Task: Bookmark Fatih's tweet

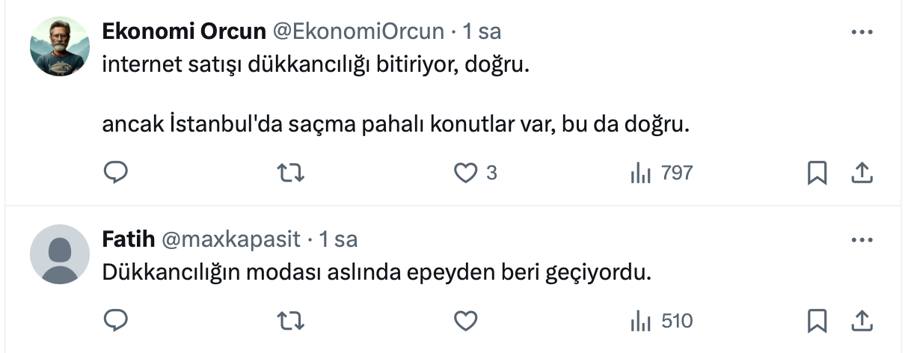Action: [x=817, y=322]
